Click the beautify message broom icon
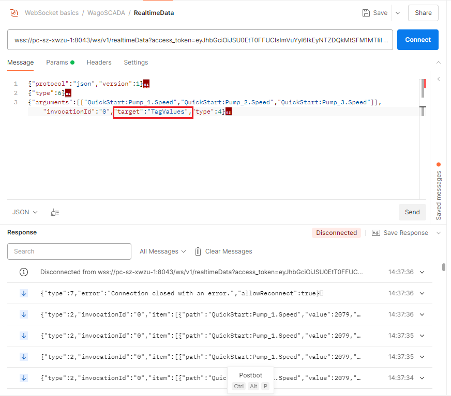451x396 pixels. [x=55, y=212]
